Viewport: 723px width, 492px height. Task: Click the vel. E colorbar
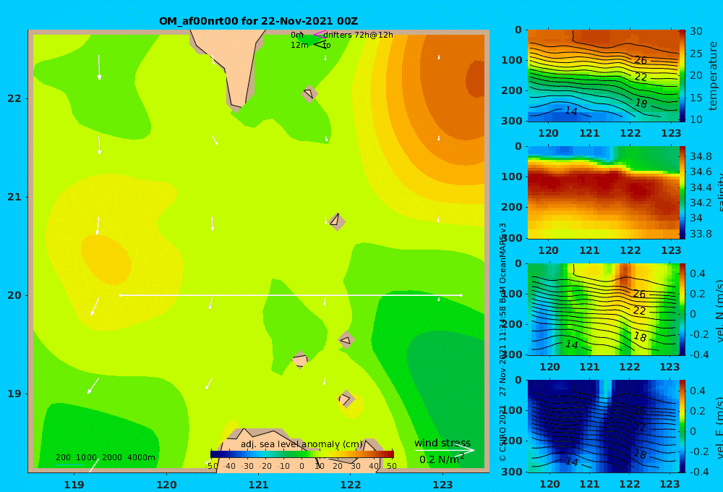(683, 426)
